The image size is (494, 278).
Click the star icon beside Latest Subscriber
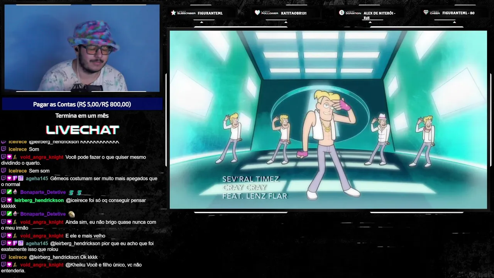pos(173,13)
